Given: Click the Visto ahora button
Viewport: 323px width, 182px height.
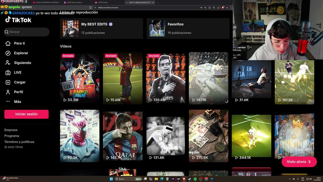Looking at the screenshot, I should 299,162.
